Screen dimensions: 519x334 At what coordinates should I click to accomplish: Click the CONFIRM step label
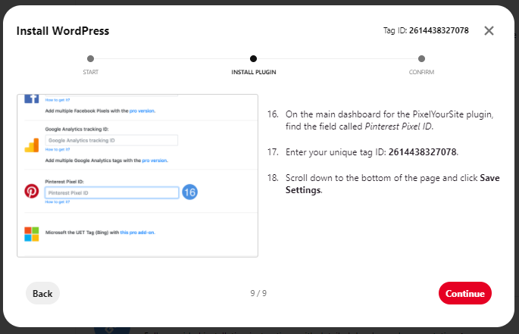(421, 72)
